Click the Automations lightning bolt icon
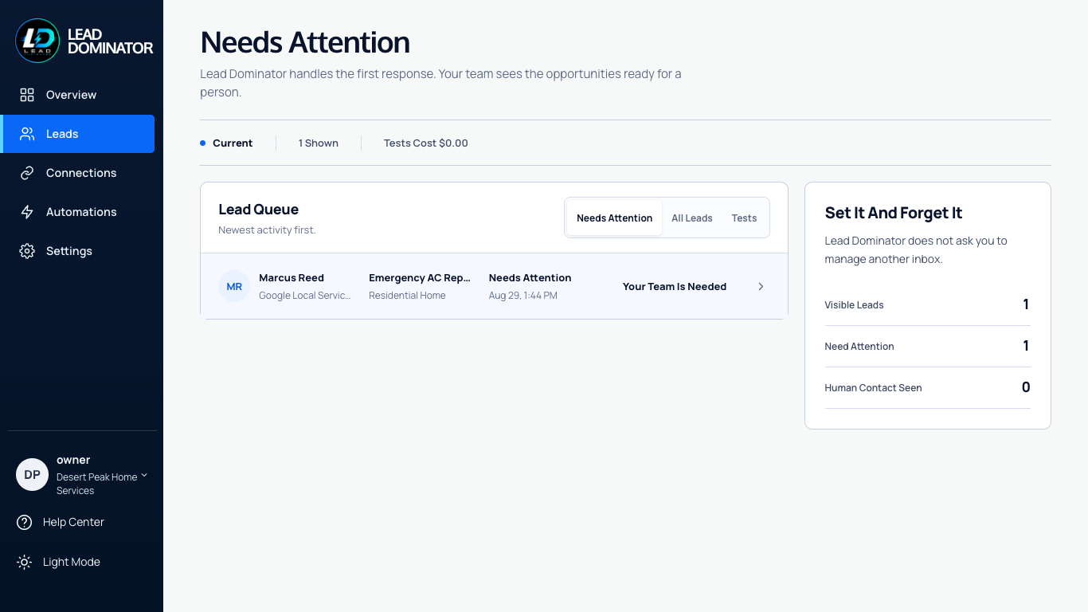Image resolution: width=1088 pixels, height=612 pixels. (27, 212)
